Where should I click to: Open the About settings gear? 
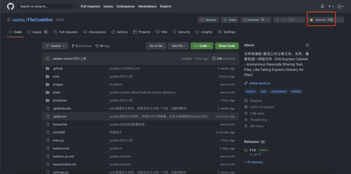[307, 45]
